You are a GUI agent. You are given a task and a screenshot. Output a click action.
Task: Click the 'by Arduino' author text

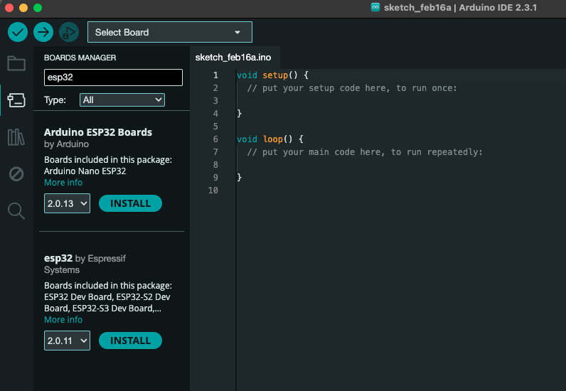66,144
